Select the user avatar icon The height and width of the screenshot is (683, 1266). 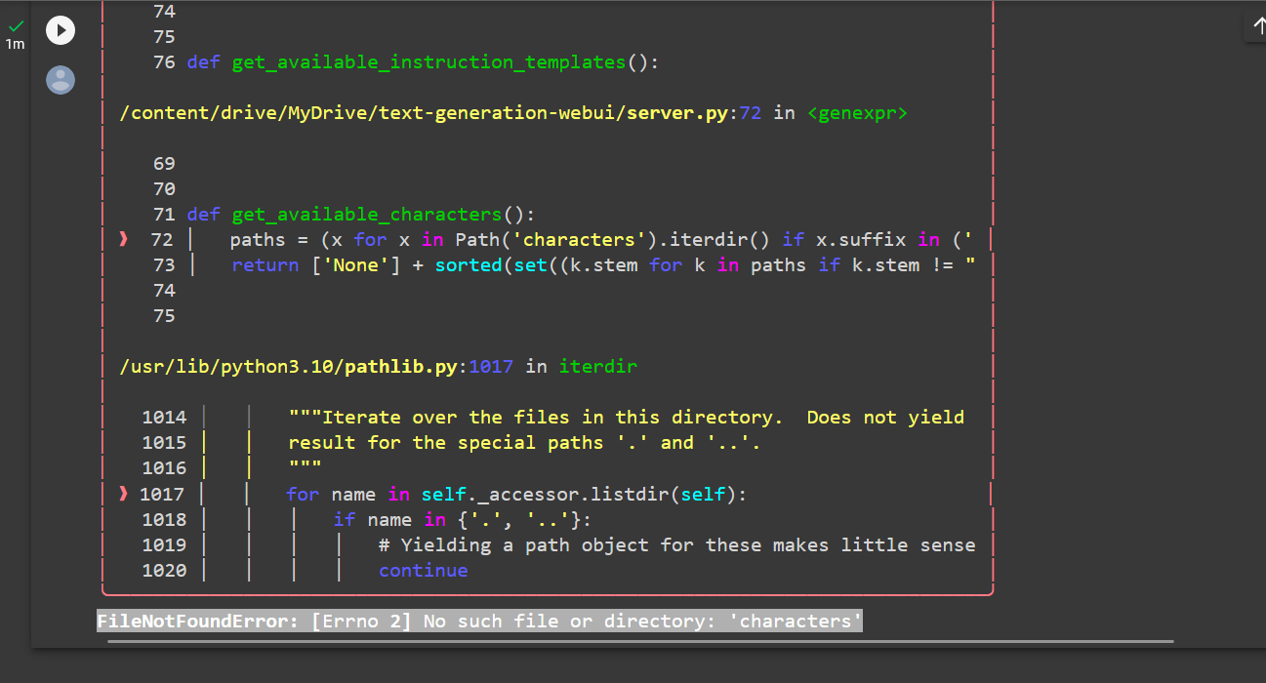(x=61, y=80)
